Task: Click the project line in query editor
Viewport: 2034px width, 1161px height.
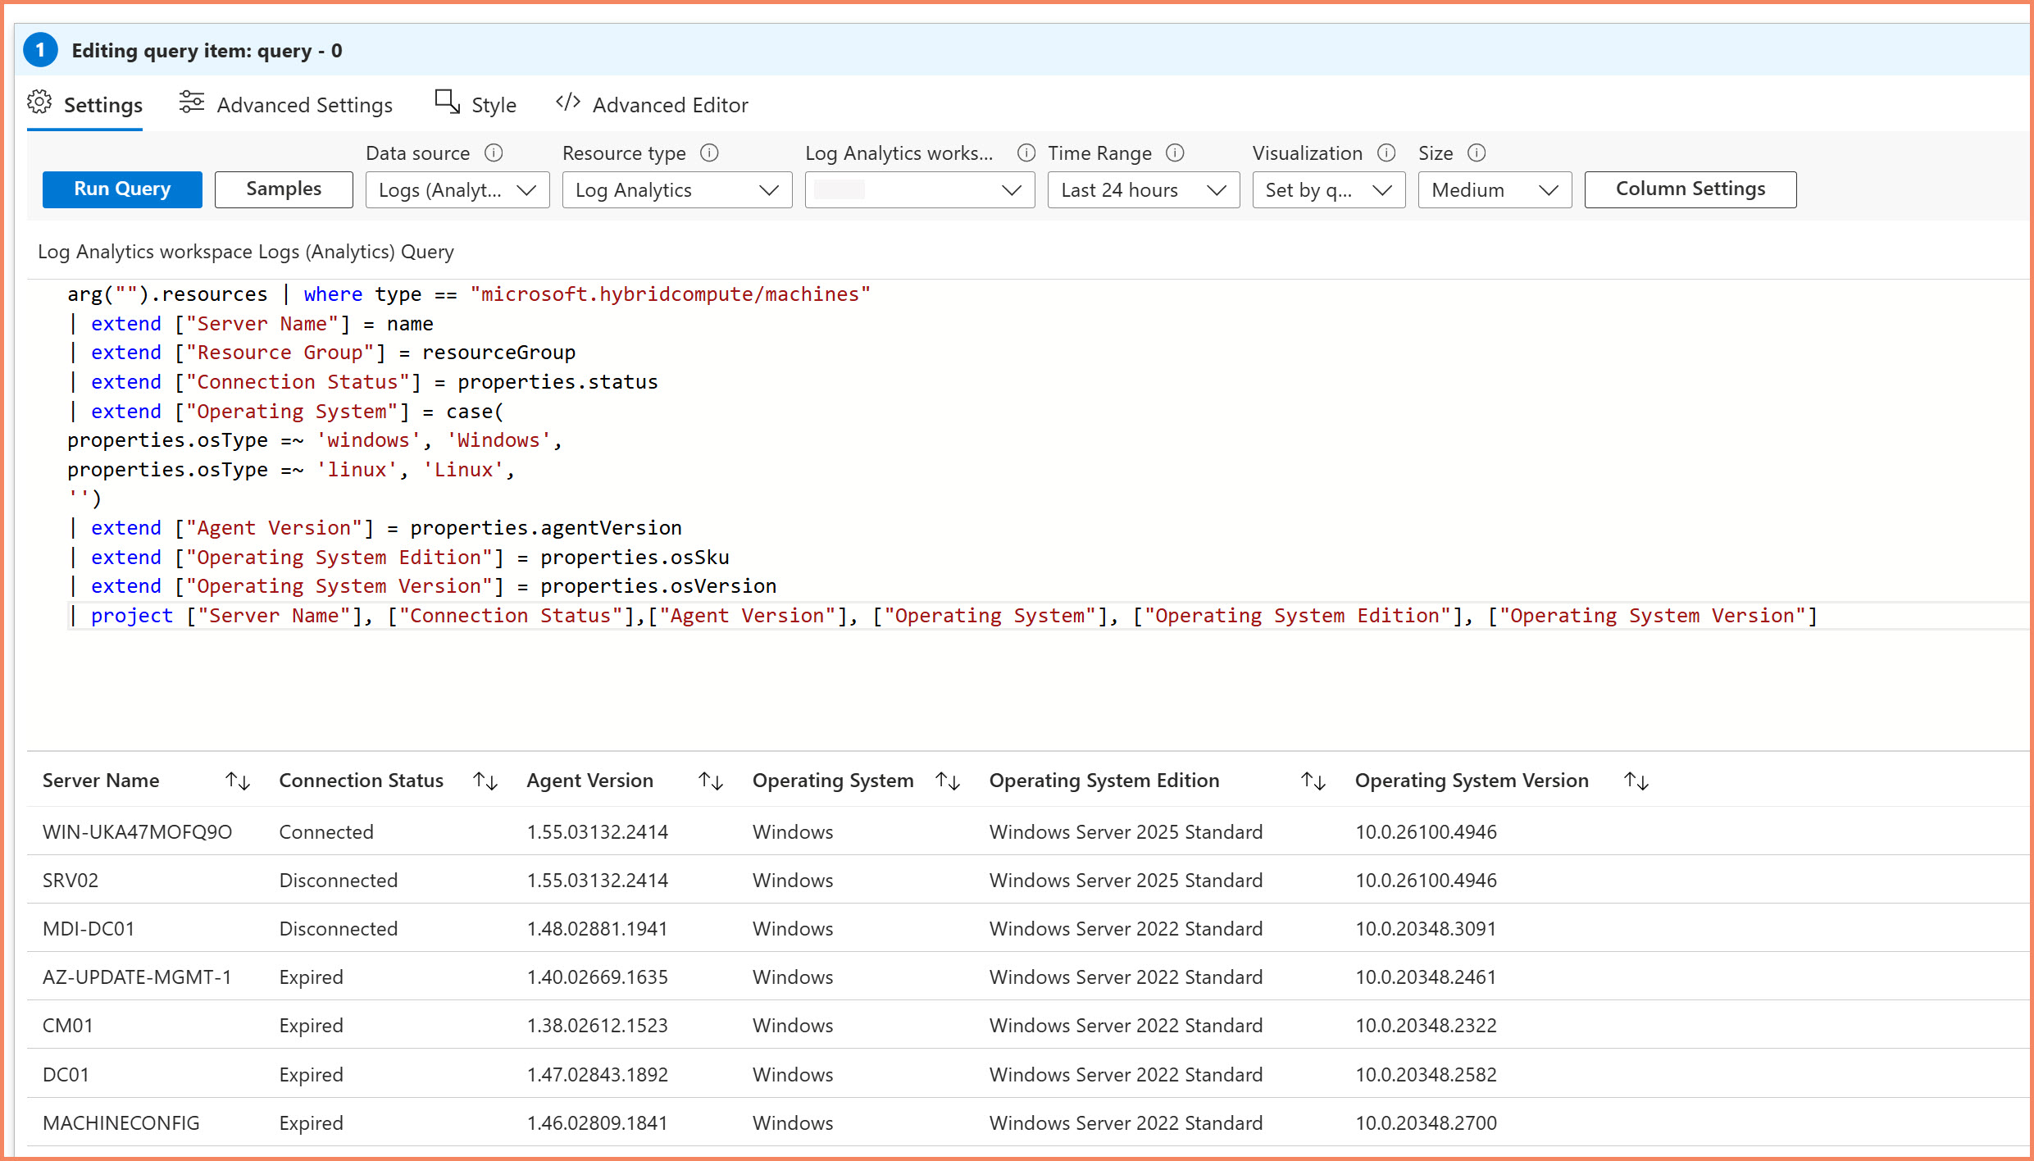Action: pyautogui.click(x=943, y=616)
